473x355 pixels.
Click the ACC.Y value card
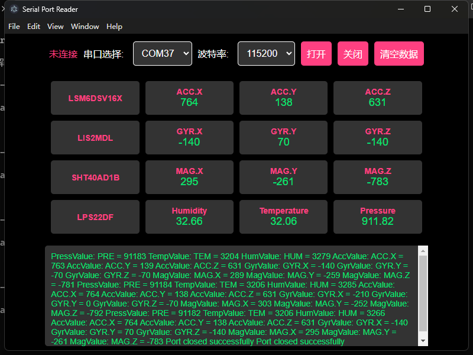pyautogui.click(x=284, y=98)
